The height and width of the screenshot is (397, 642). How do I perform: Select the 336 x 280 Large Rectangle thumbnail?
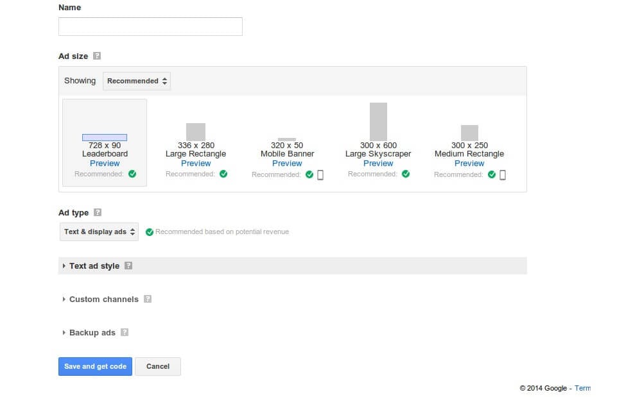[196, 131]
